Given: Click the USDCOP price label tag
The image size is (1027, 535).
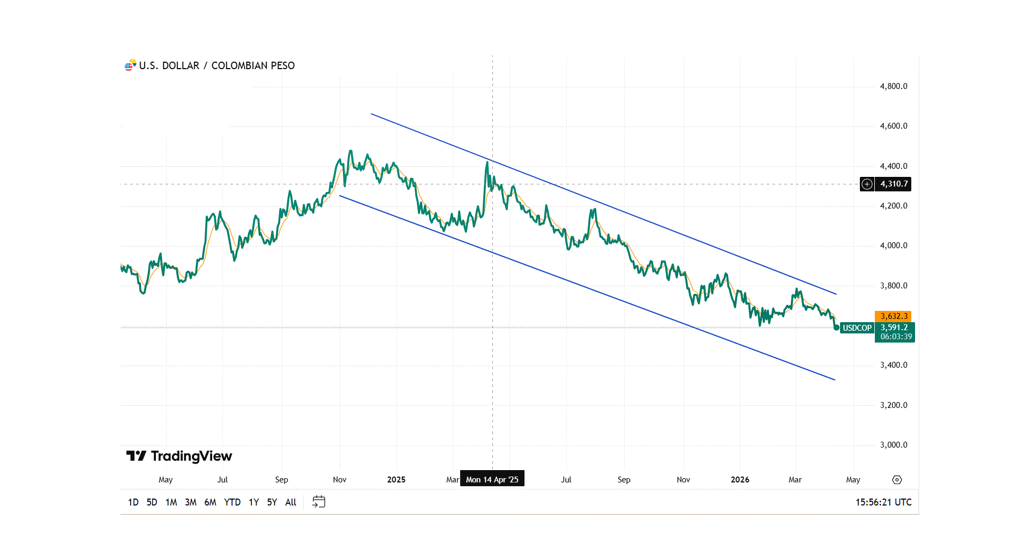Looking at the screenshot, I should 857,328.
